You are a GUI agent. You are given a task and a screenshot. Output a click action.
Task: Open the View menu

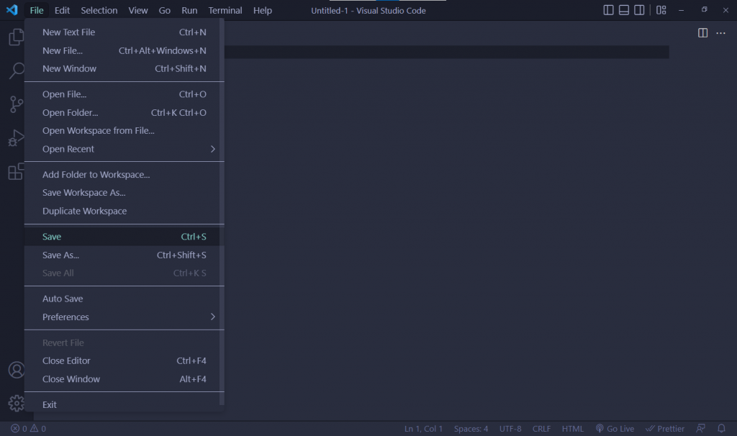[x=138, y=10]
